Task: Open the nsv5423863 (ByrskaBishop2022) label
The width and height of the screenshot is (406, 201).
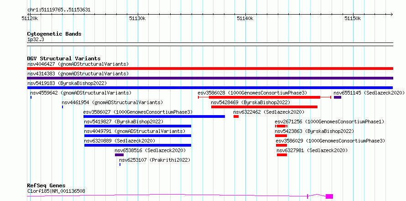Action: coord(314,131)
